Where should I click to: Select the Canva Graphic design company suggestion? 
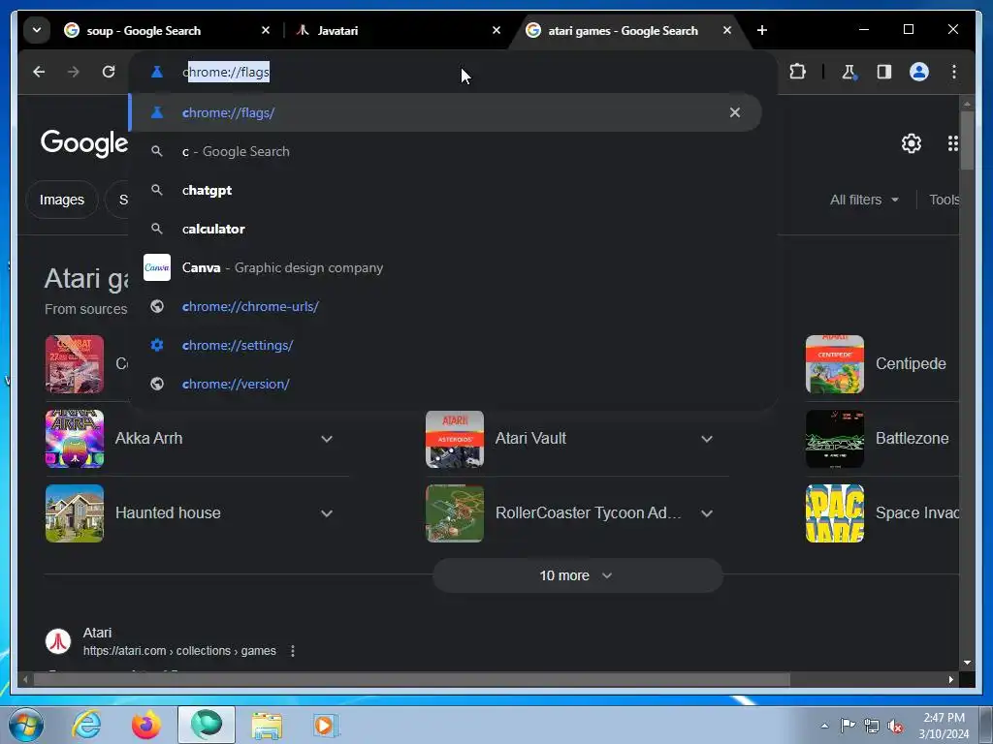[445, 267]
